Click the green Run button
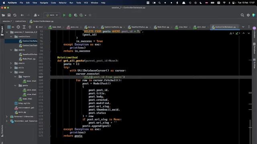 tap(64, 15)
